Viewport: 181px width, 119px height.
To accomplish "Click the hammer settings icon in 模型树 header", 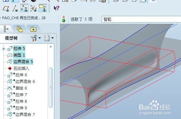I will point(34,38).
